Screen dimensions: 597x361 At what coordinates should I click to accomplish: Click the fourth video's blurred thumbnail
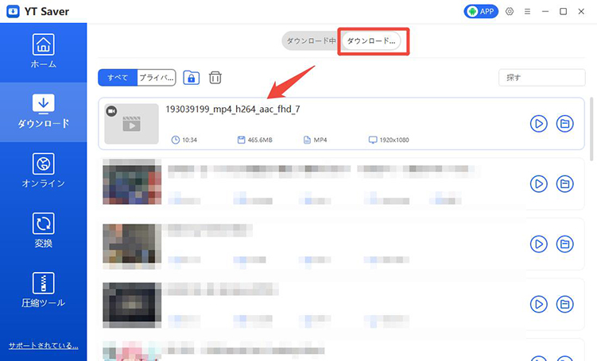tap(132, 305)
